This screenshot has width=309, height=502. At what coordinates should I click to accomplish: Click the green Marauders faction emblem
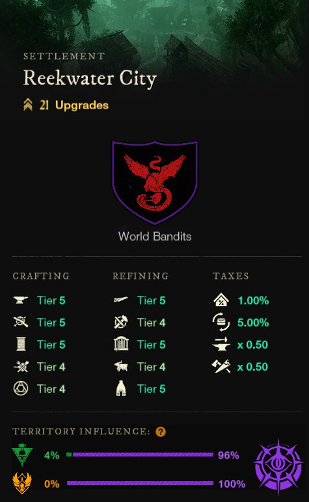pos(22,455)
